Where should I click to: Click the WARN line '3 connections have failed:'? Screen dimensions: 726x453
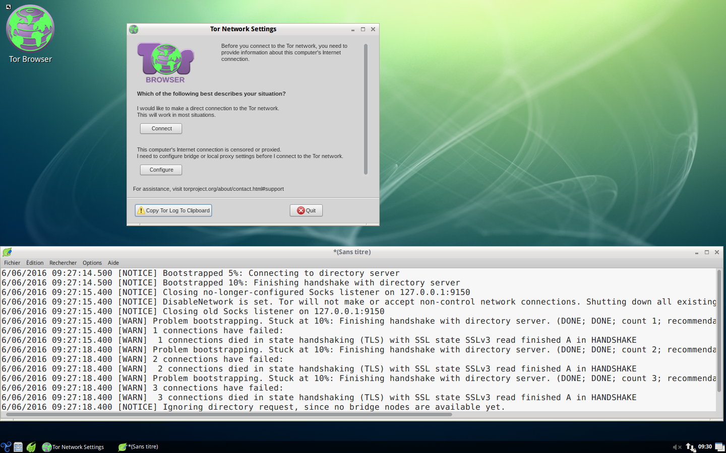[x=143, y=388]
